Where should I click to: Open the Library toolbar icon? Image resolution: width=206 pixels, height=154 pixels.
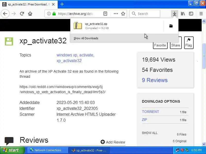click(x=183, y=14)
